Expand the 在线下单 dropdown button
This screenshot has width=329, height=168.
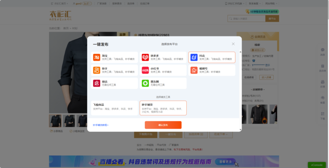tap(221, 135)
